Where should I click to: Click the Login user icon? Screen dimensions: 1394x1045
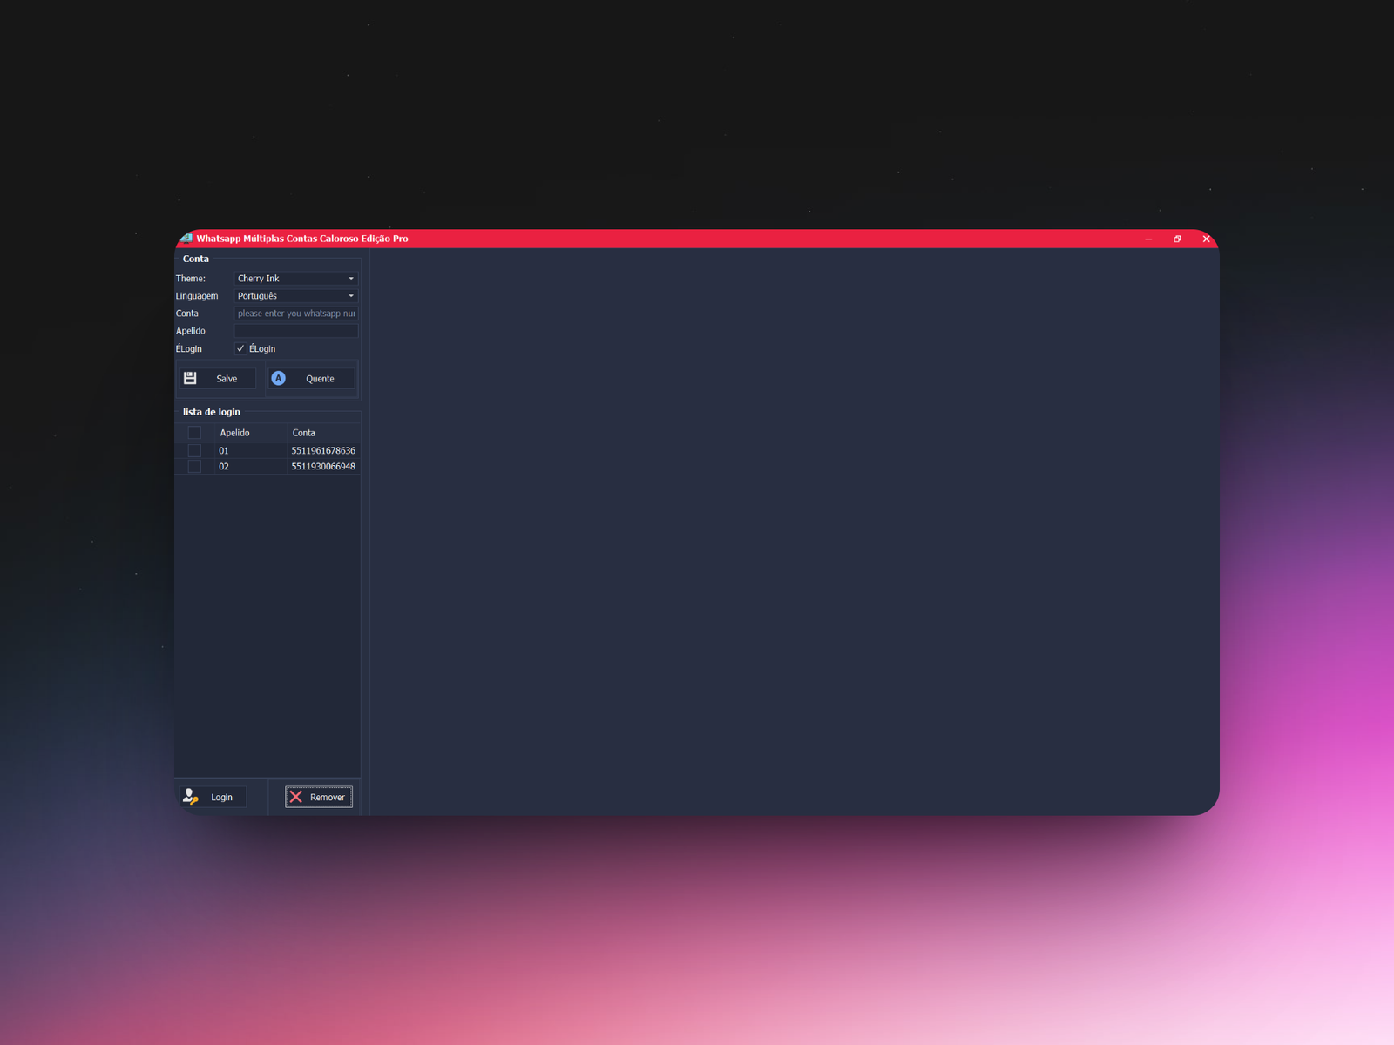click(x=190, y=797)
